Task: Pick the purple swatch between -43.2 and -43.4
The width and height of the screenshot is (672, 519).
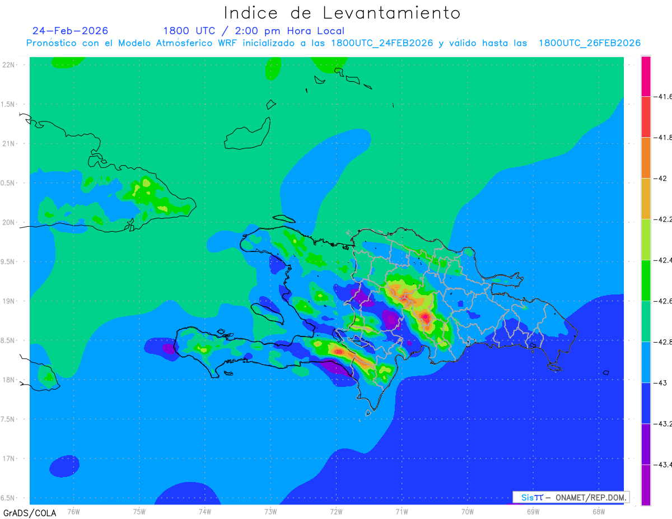Action: [x=646, y=444]
